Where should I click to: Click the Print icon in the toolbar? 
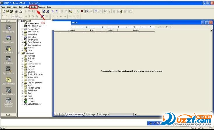click(x=17, y=11)
